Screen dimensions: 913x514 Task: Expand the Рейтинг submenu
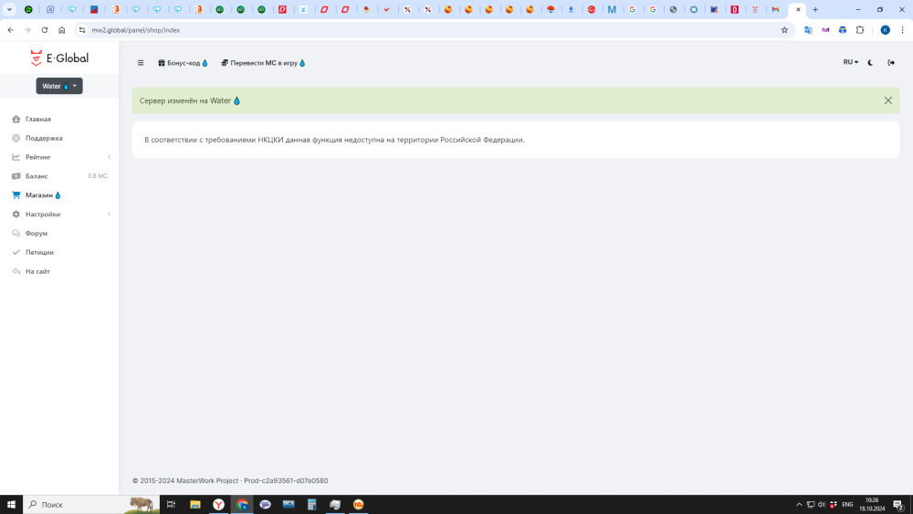pyautogui.click(x=38, y=157)
